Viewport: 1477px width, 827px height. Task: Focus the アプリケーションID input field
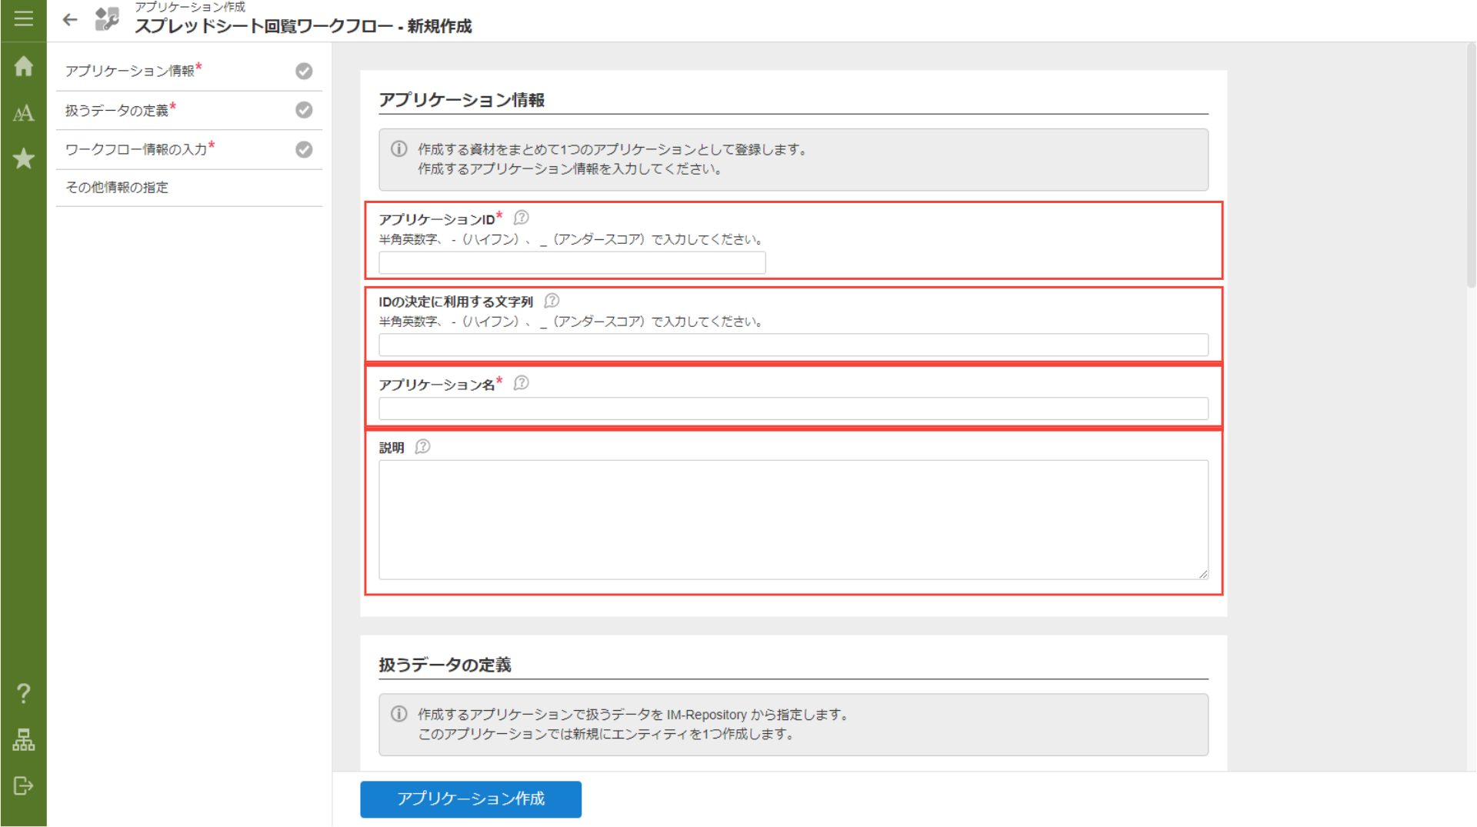[572, 262]
